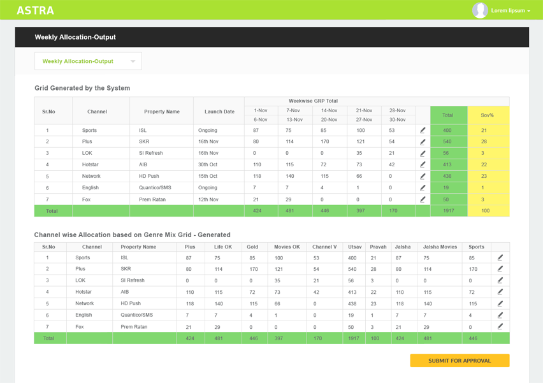The image size is (543, 383).
Task: Edit ISL row in Genre Mix grid
Action: point(500,258)
